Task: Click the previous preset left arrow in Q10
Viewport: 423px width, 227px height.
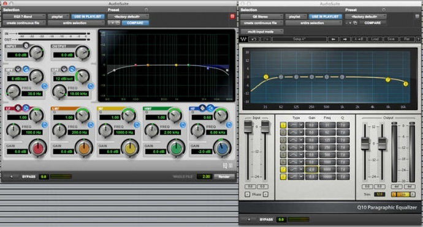Action: pos(333,39)
